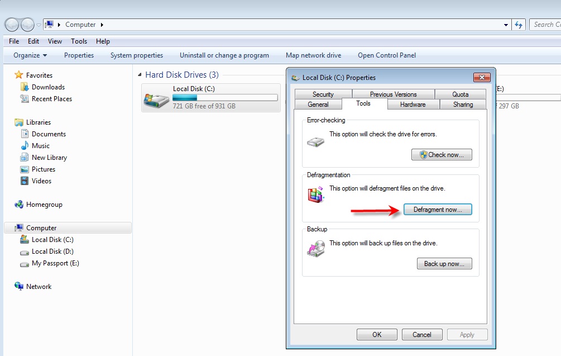Click the Back up now button

(x=444, y=264)
